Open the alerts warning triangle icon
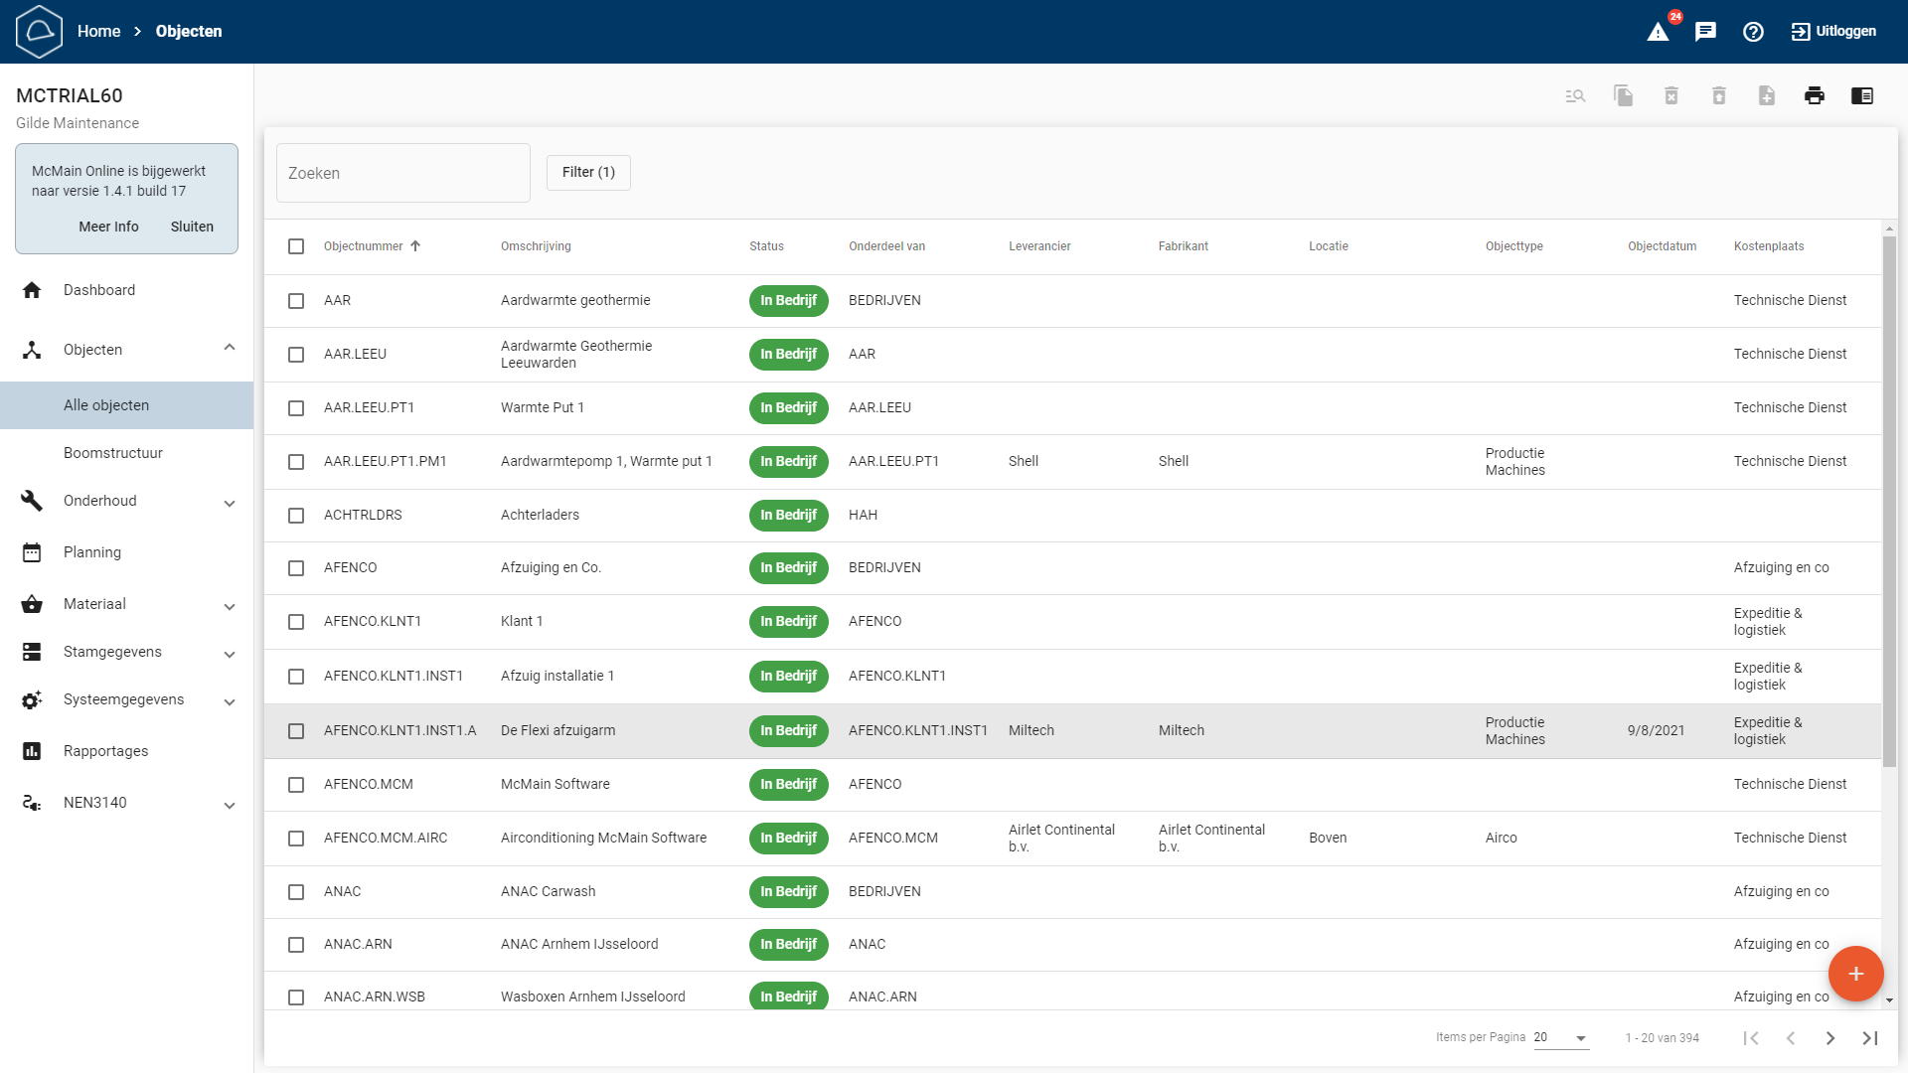Image resolution: width=1908 pixels, height=1073 pixels. click(1658, 32)
